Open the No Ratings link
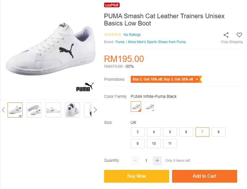Viewport: 247px width, 189px height. pyautogui.click(x=132, y=35)
